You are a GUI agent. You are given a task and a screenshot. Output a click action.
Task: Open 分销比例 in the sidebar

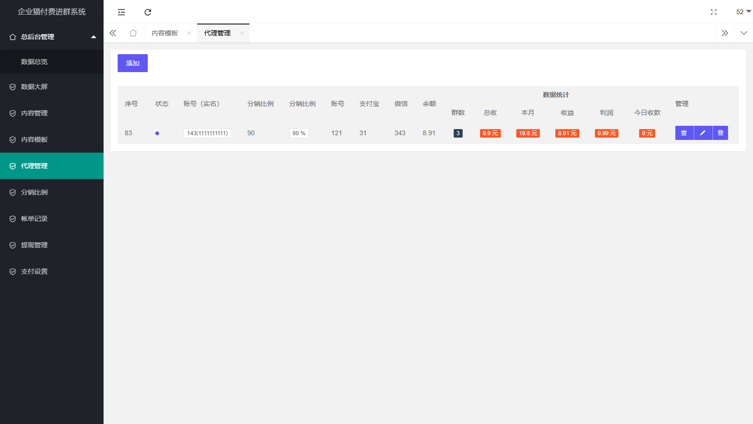tap(34, 192)
